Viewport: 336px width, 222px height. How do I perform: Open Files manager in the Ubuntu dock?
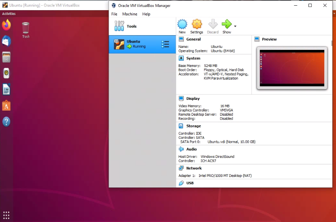click(6, 57)
